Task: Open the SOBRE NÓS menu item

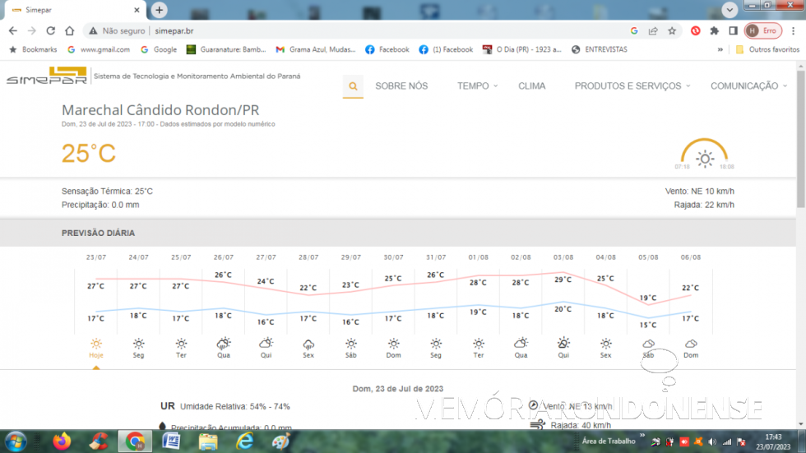Action: click(401, 86)
